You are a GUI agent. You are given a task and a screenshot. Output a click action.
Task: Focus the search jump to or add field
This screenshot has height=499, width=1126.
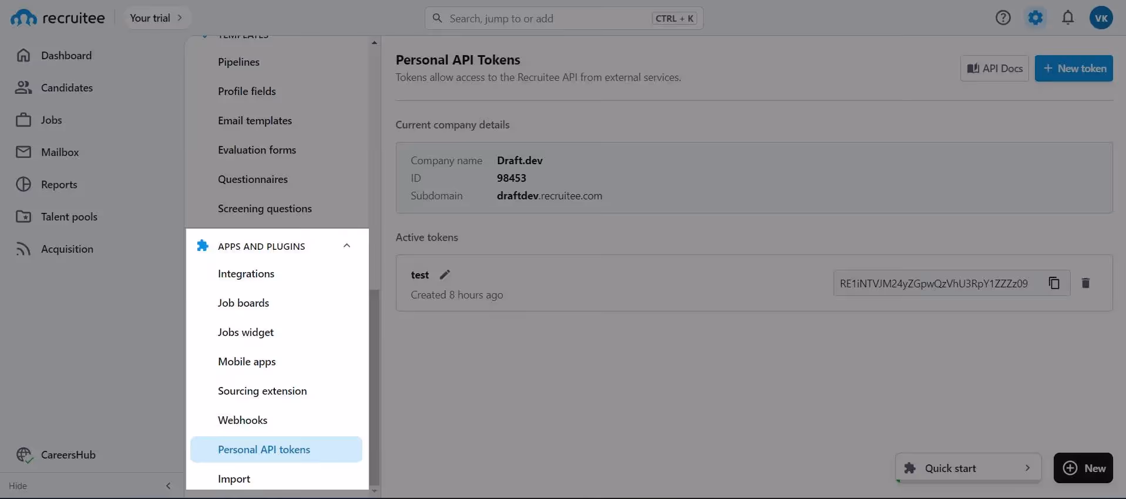[x=564, y=18]
